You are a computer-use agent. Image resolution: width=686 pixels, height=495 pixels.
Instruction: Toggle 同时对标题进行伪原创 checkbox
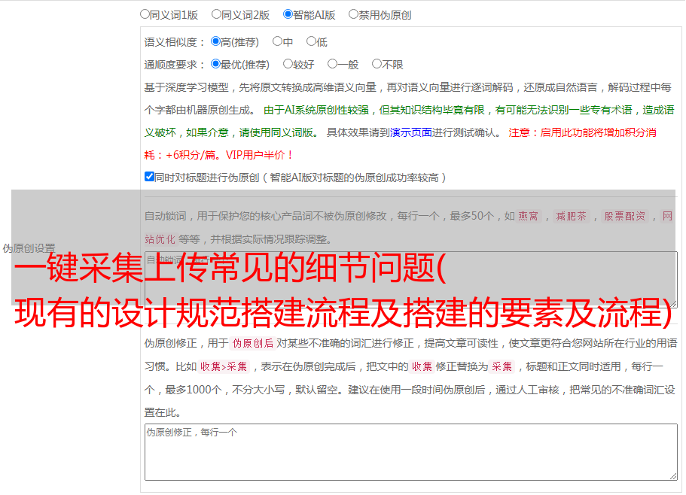[x=149, y=177]
